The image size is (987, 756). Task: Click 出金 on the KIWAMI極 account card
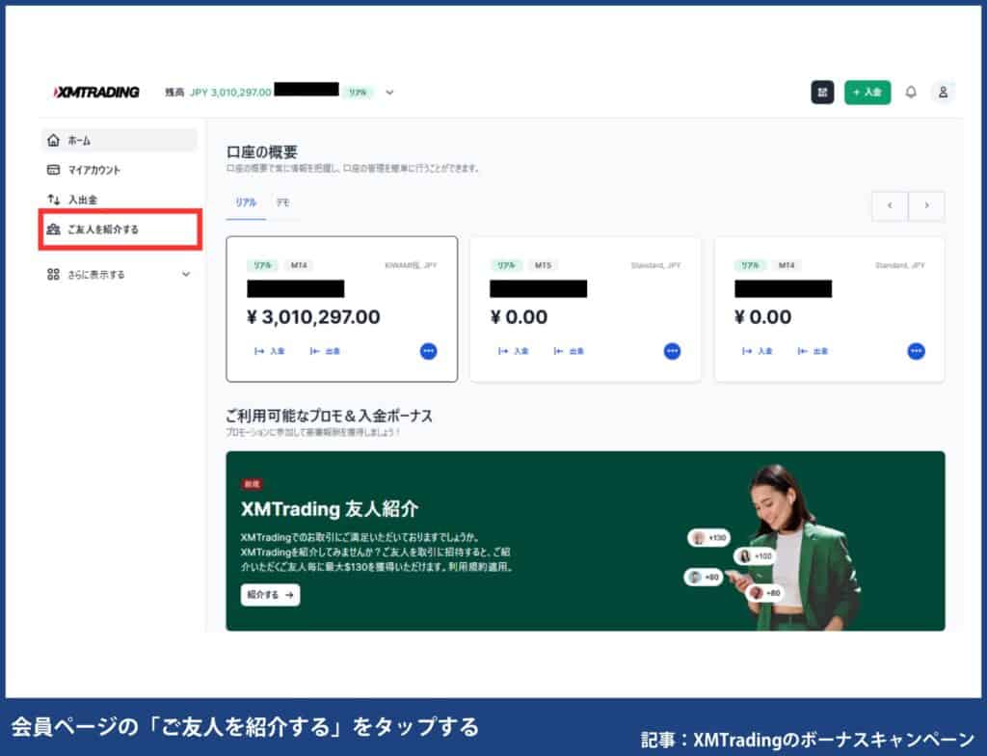[325, 351]
